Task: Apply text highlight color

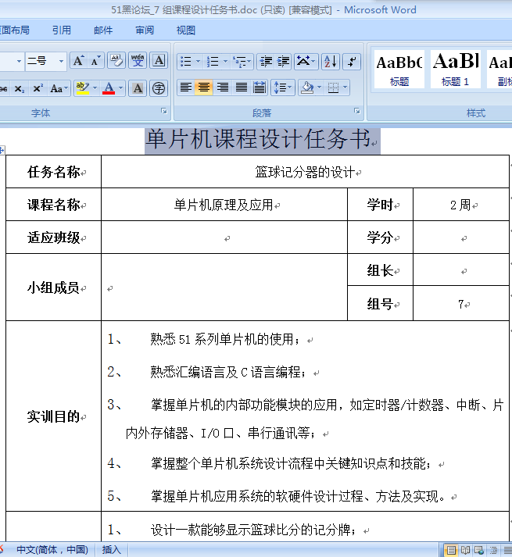Action: point(83,88)
